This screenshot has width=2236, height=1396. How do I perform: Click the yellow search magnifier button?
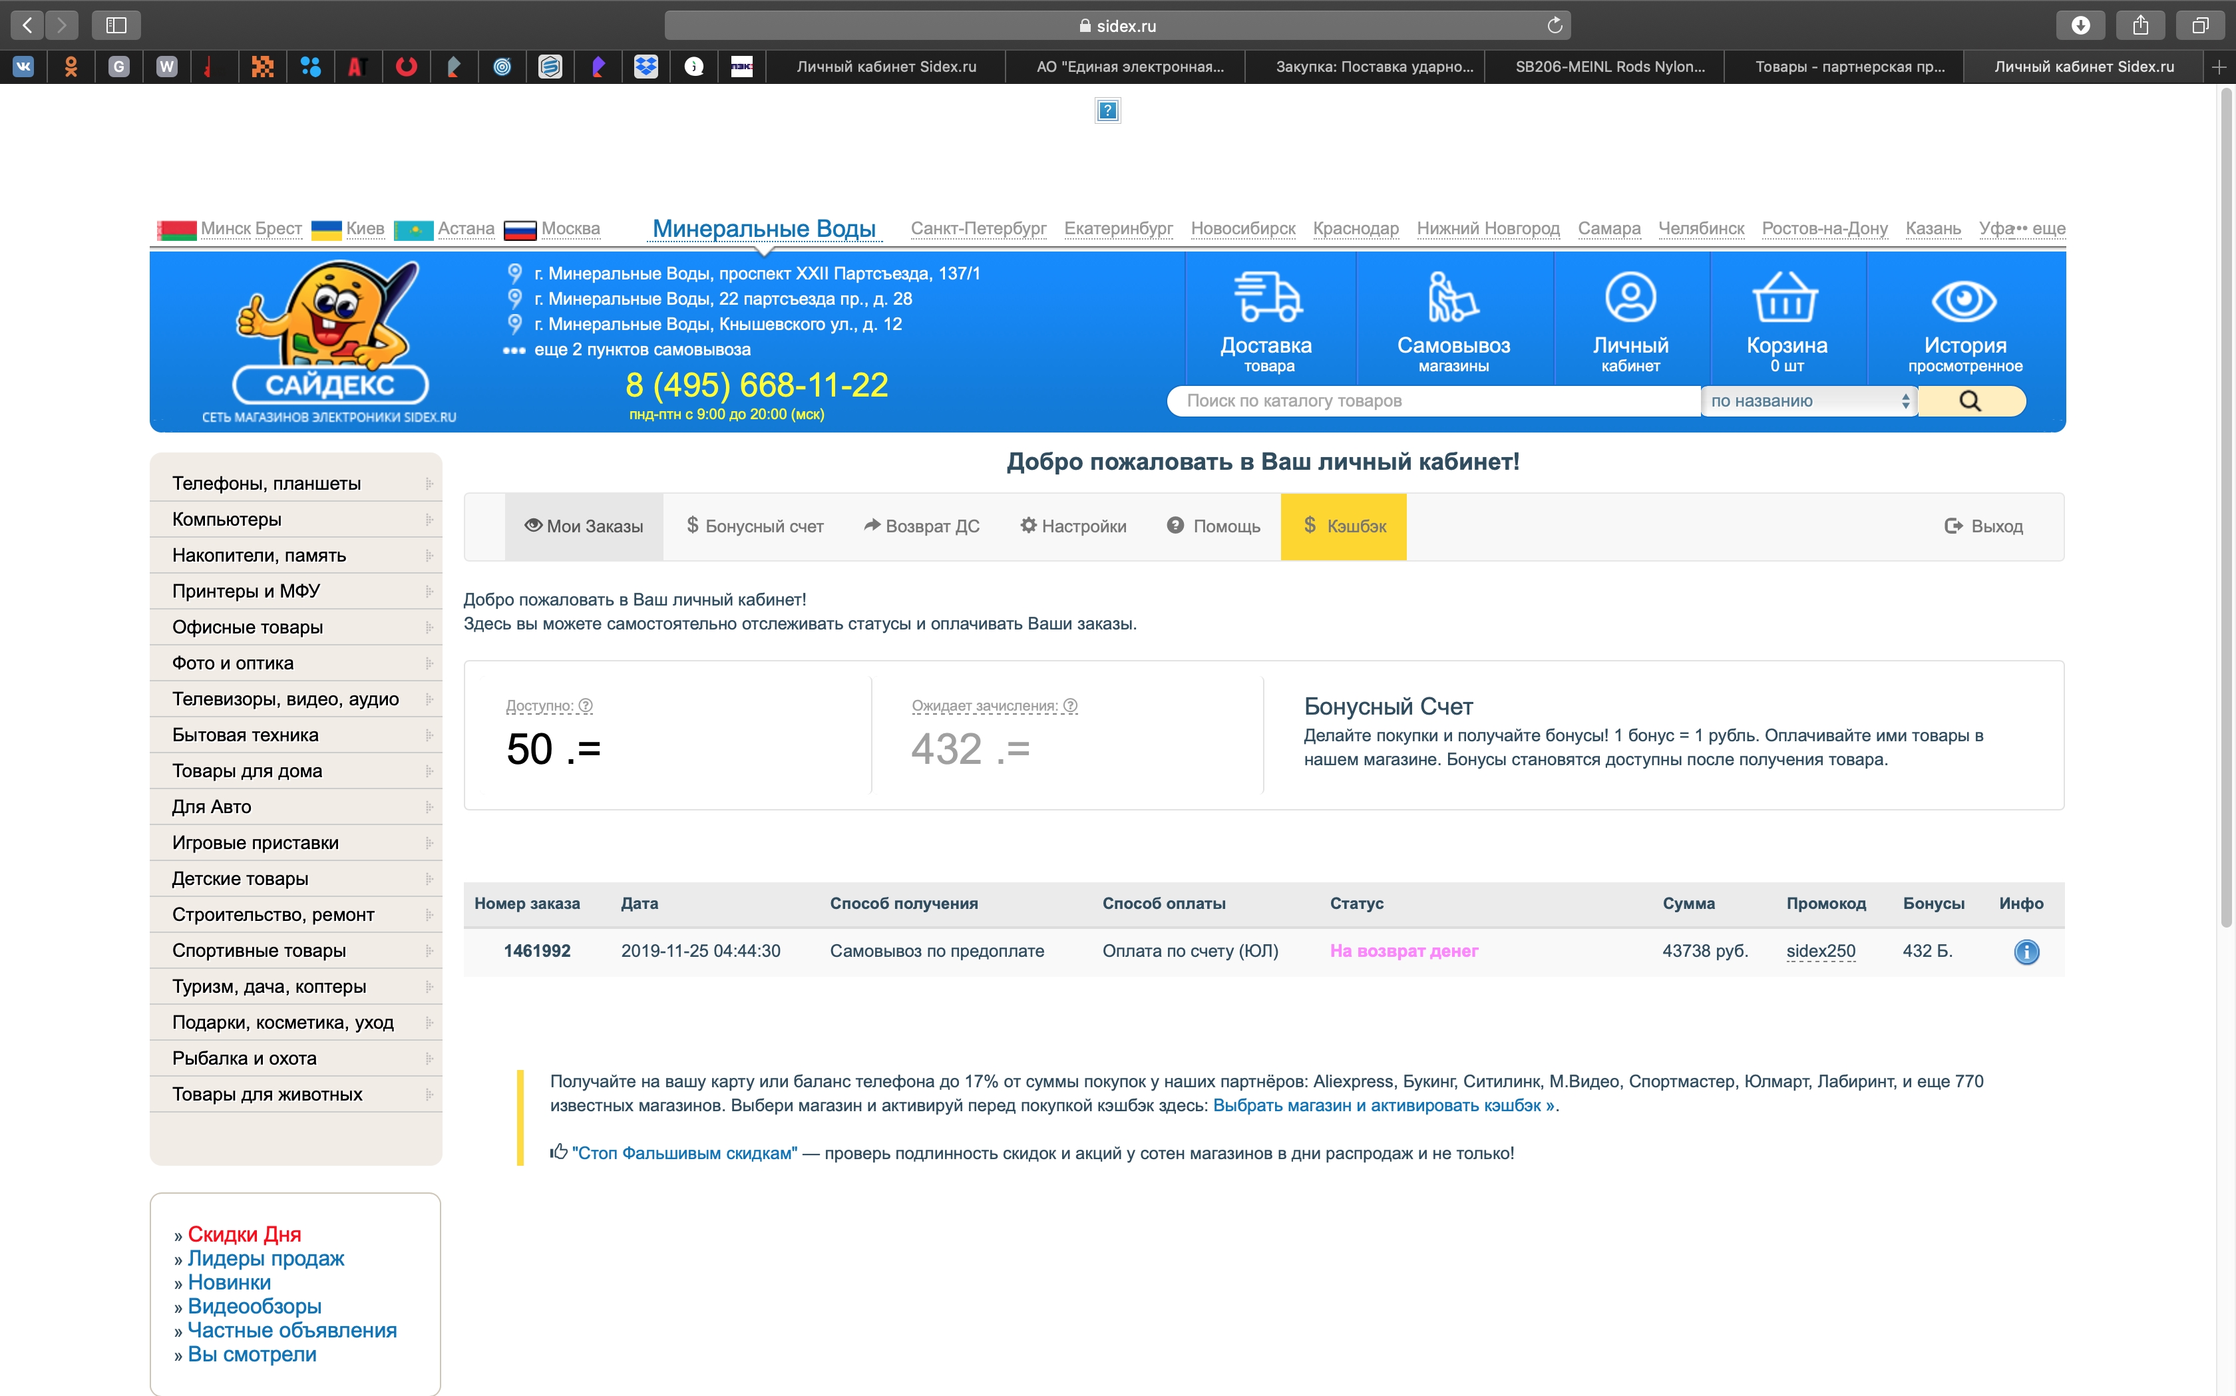coord(1971,401)
